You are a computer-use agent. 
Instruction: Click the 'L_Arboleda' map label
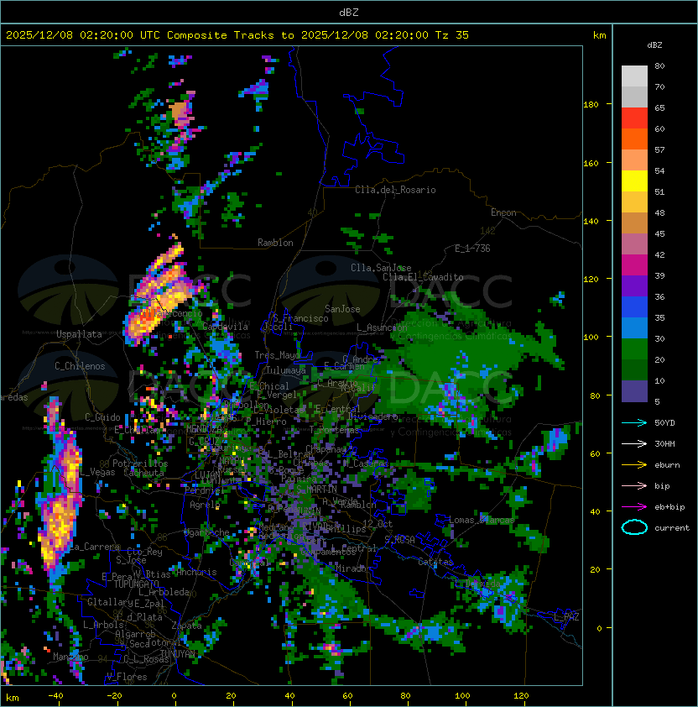point(164,592)
